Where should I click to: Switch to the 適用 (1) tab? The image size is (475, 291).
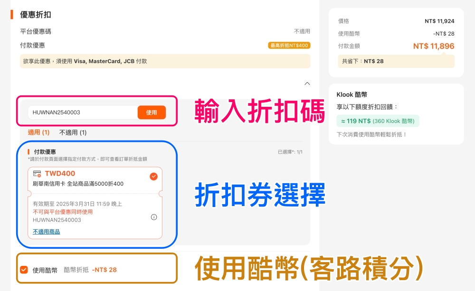[38, 132]
